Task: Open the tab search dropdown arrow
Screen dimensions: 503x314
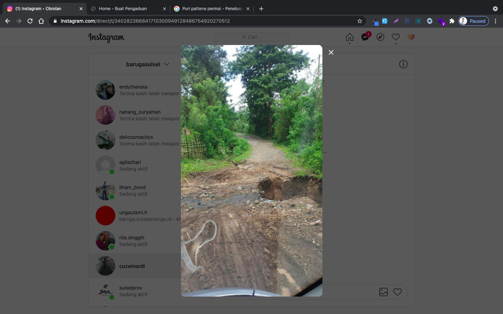Action: tap(495, 9)
